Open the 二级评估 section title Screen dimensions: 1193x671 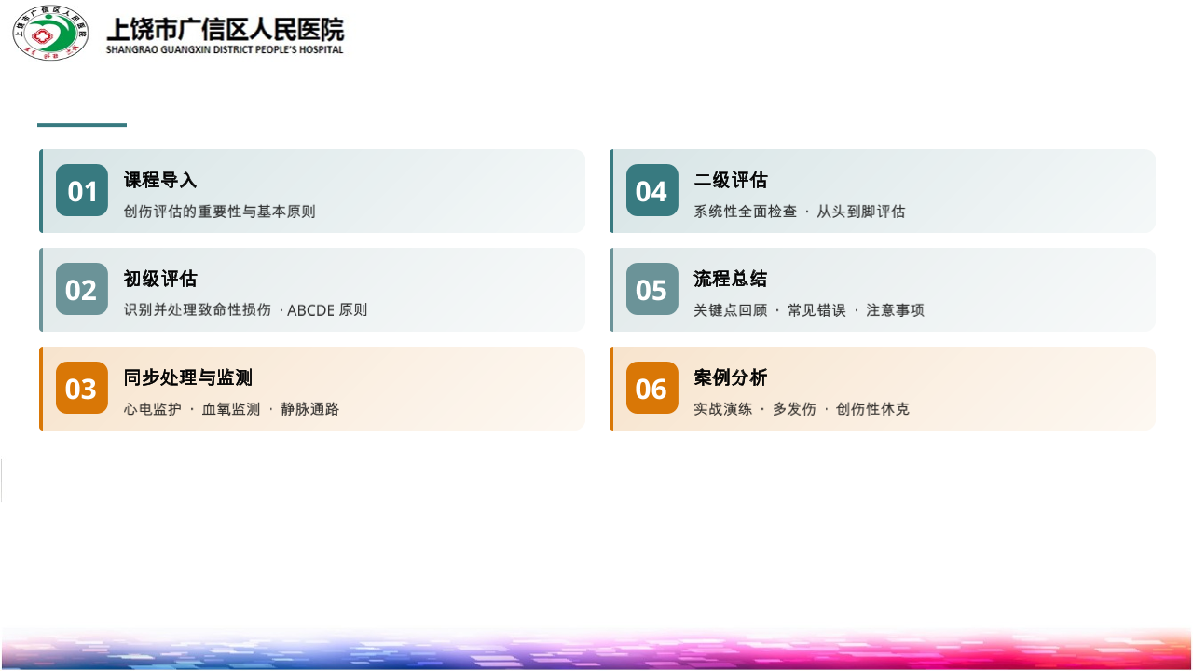[x=730, y=180]
